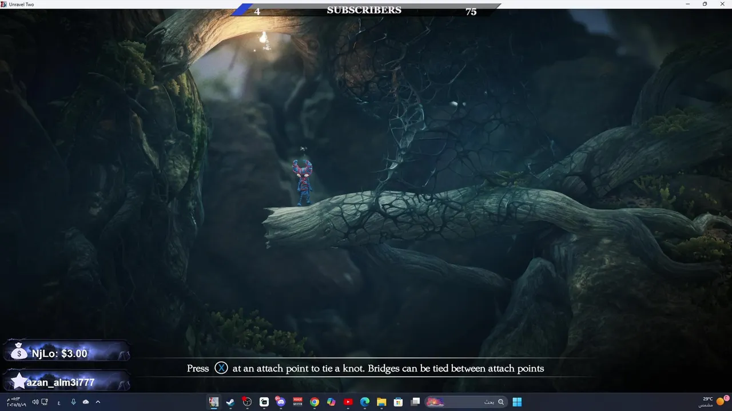Open Task View from the taskbar

415,402
